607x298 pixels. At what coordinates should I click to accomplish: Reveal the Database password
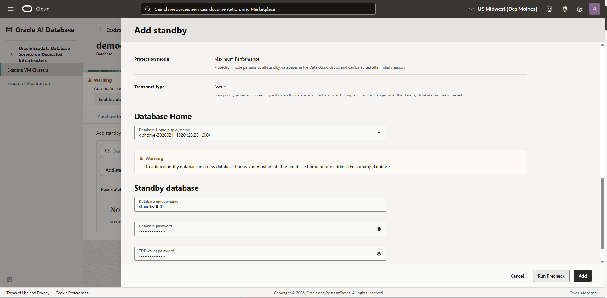tap(379, 229)
